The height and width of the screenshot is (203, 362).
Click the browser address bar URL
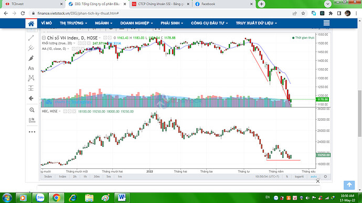(78, 14)
